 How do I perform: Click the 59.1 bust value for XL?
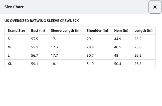35,64
